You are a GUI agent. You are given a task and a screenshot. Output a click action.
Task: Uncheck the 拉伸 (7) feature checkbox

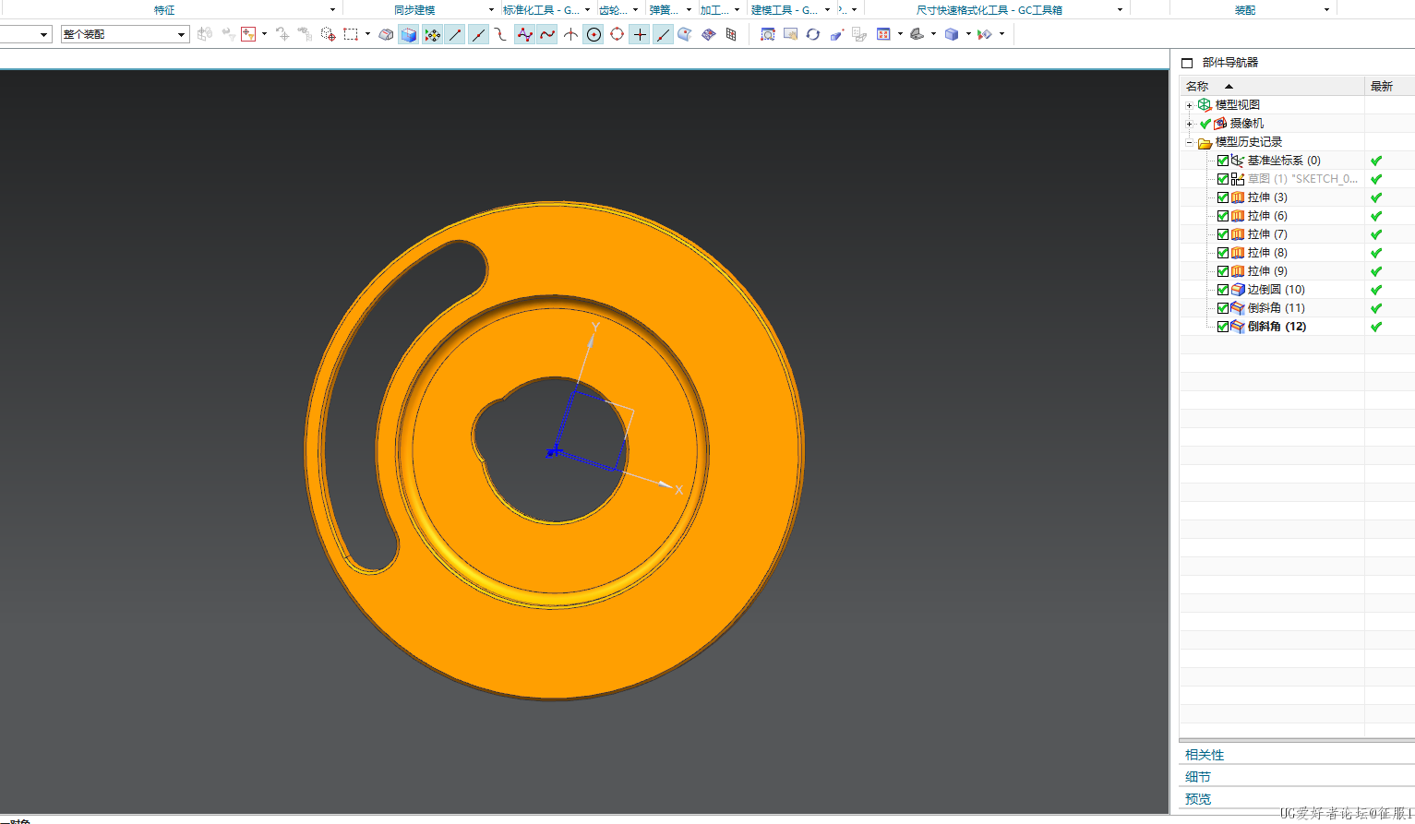pos(1223,234)
